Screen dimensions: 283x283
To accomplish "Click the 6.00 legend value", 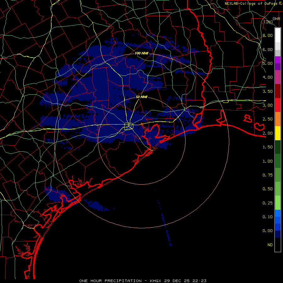I will (x=268, y=49).
